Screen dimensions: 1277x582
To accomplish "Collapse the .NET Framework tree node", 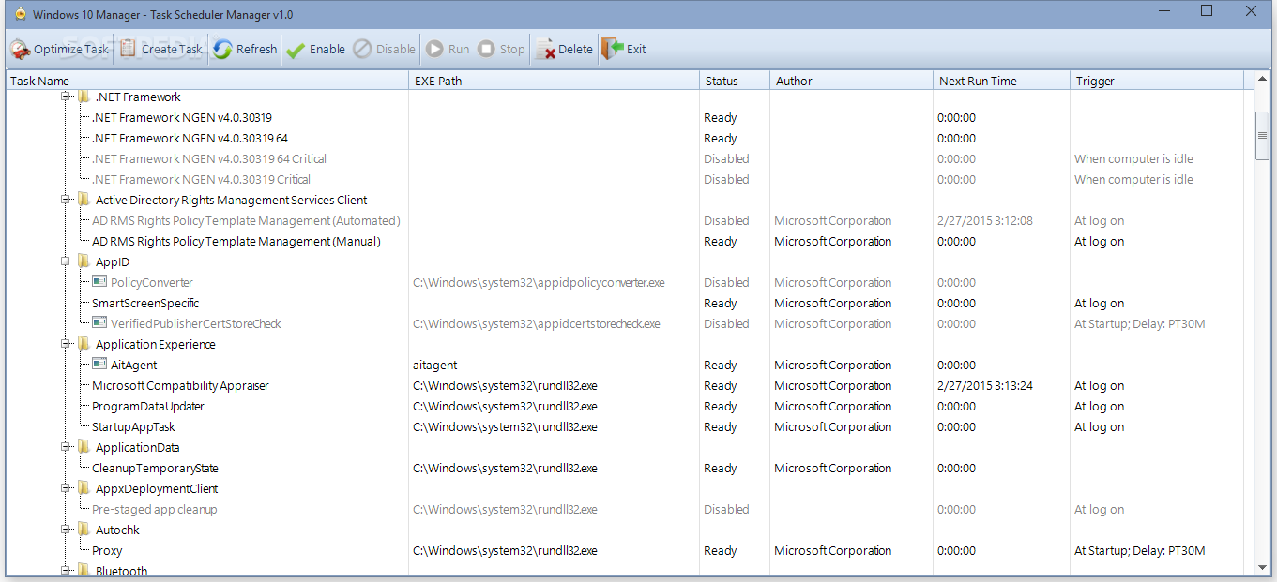I will click(x=66, y=97).
